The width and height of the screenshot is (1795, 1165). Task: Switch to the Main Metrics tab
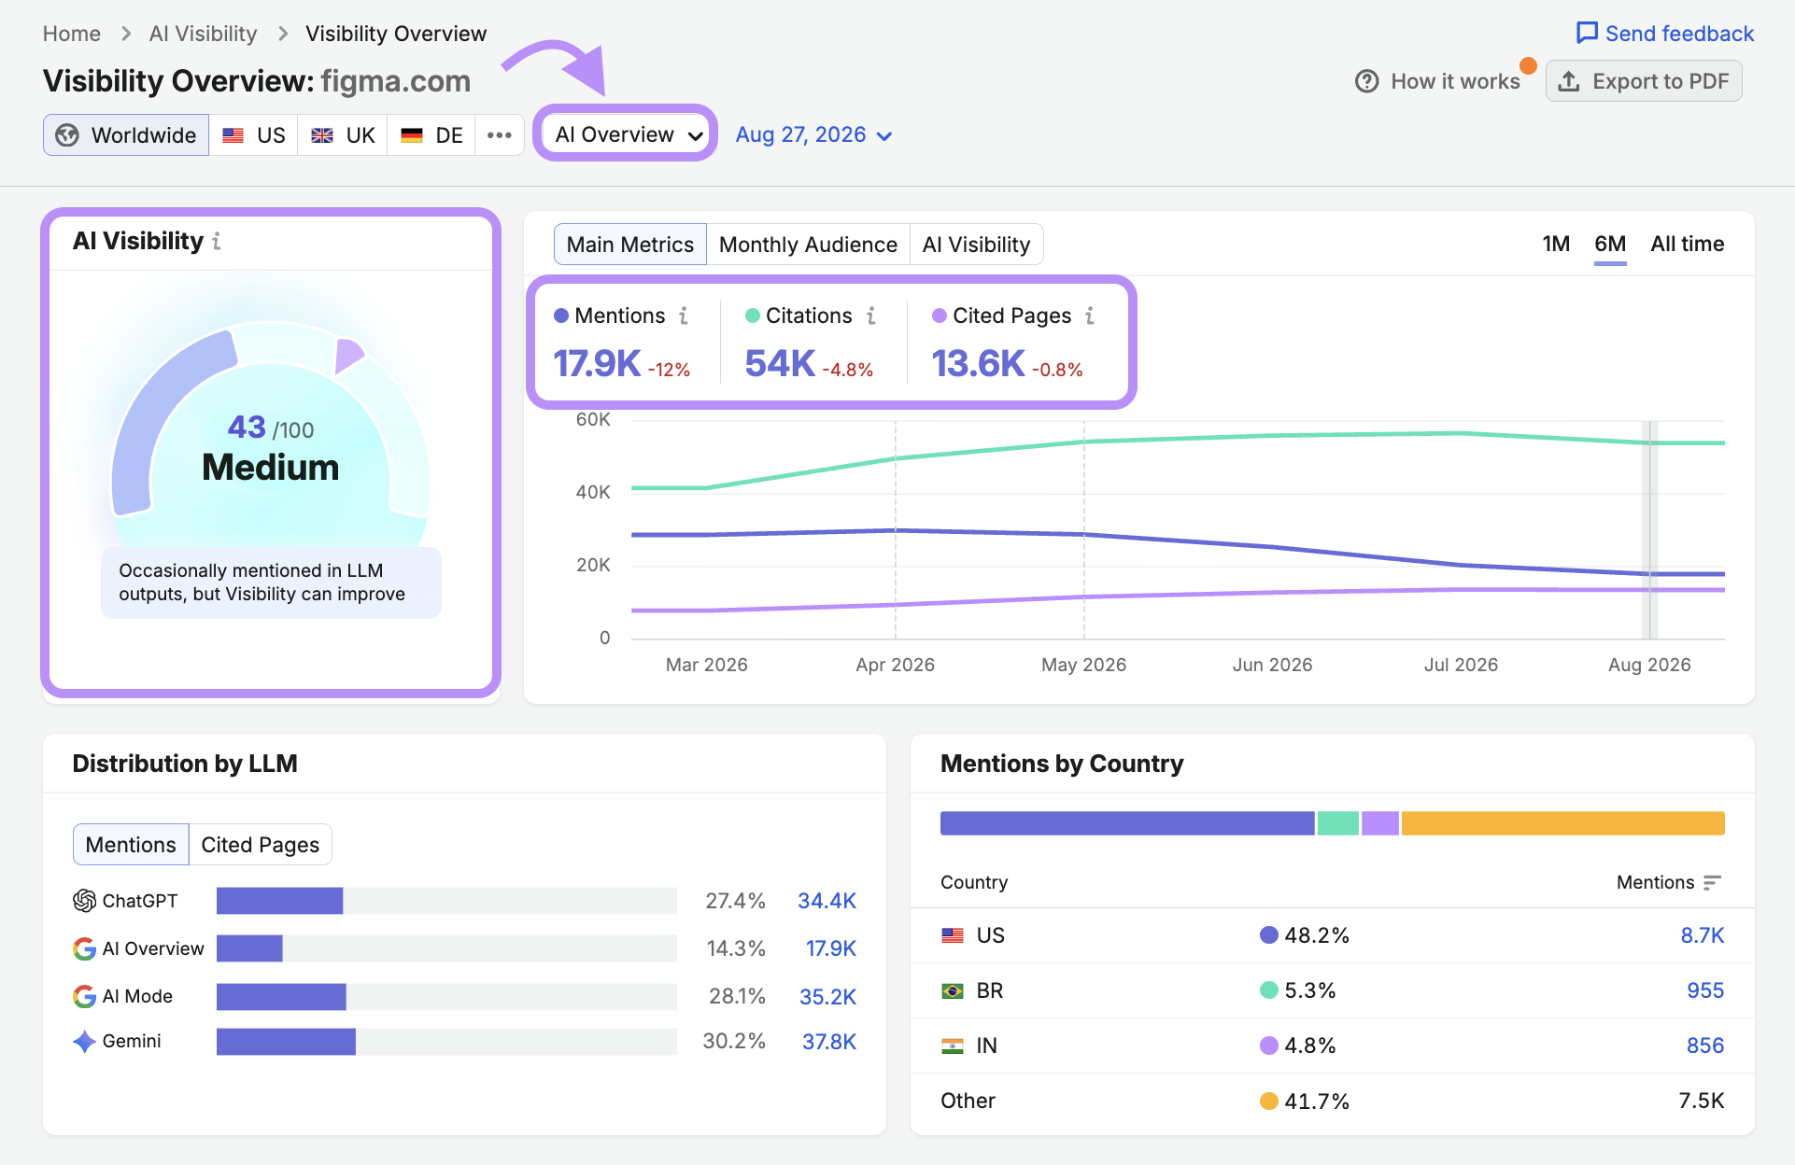click(x=630, y=245)
